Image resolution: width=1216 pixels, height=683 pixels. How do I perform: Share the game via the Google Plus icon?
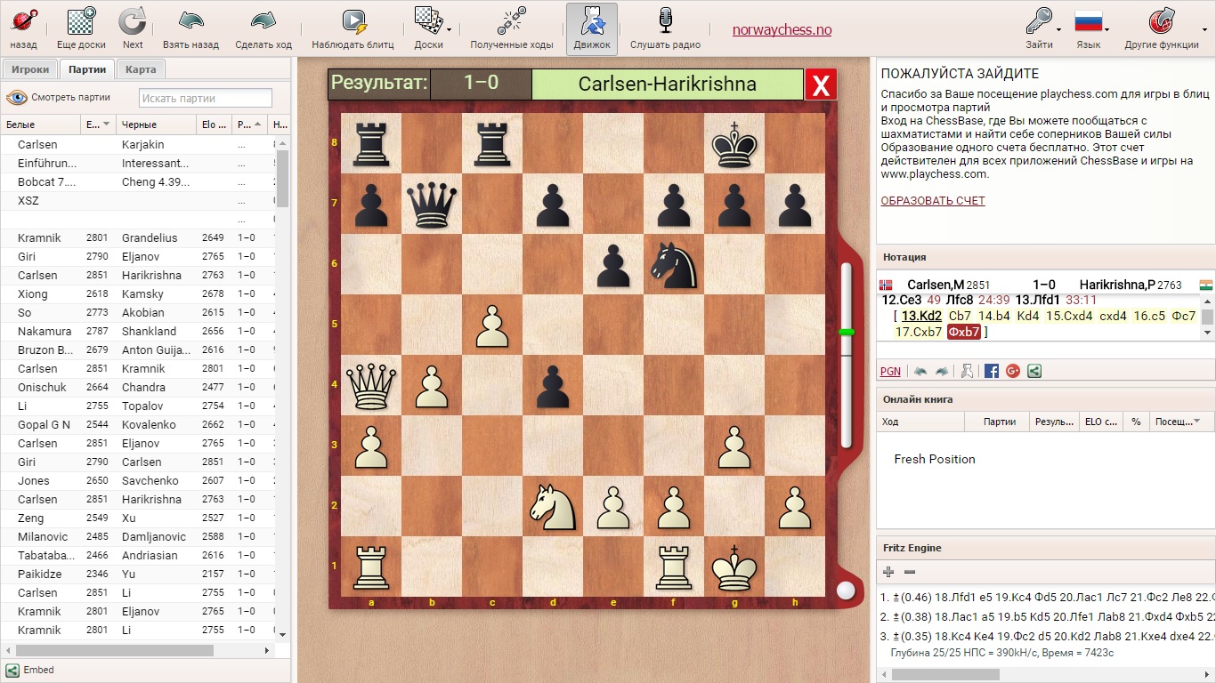(x=1013, y=371)
